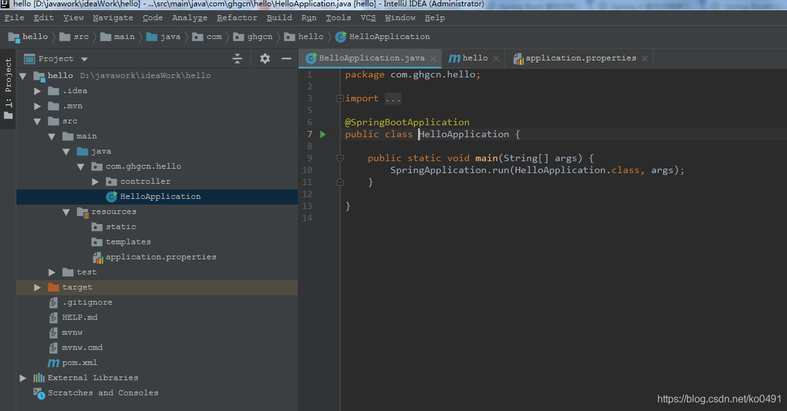Click the Maven icon next to pom.xml
This screenshot has height=411, width=787.
pos(54,363)
